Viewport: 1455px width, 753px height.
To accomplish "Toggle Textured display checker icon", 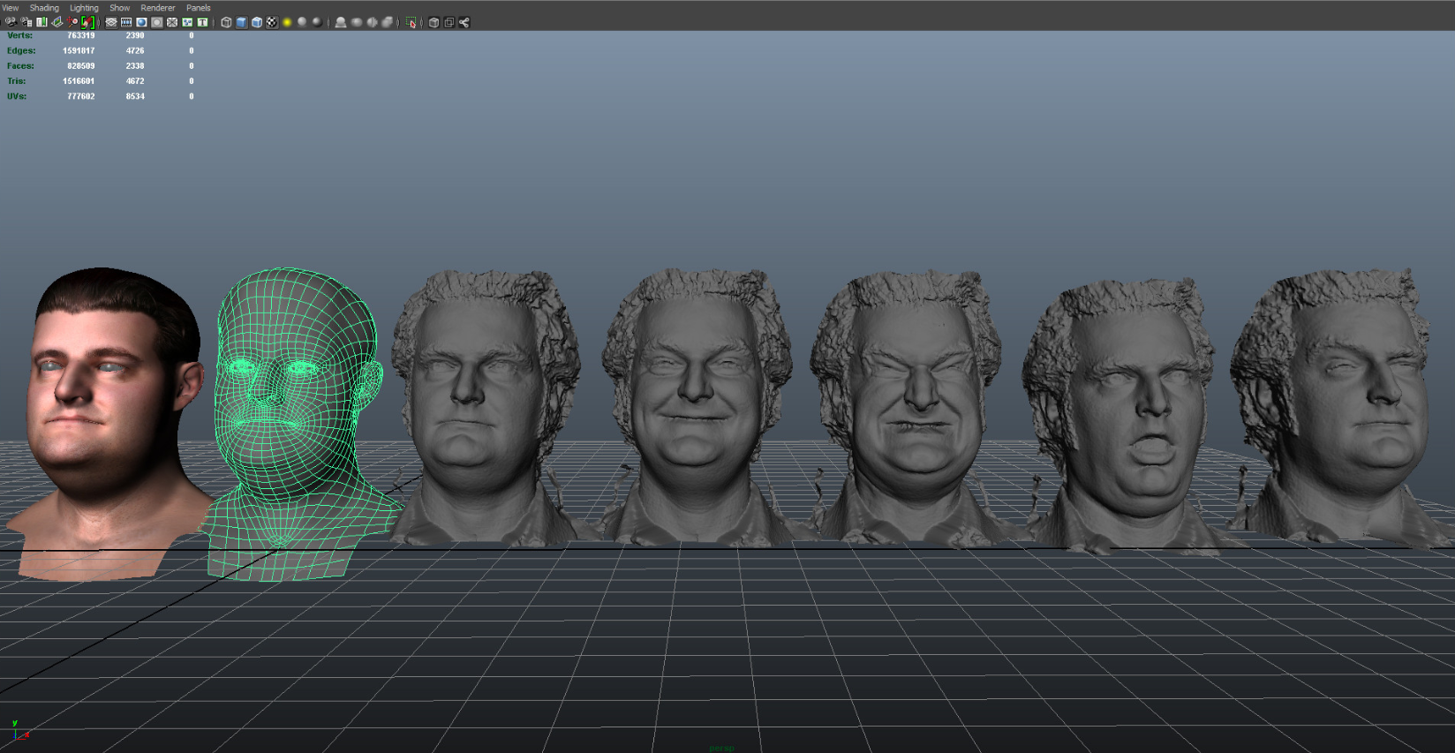I will point(272,22).
